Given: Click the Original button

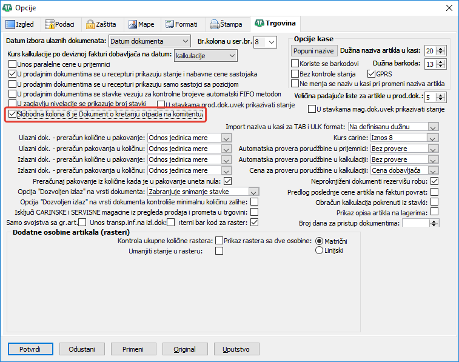Looking at the screenshot, I should pyautogui.click(x=185, y=349).
